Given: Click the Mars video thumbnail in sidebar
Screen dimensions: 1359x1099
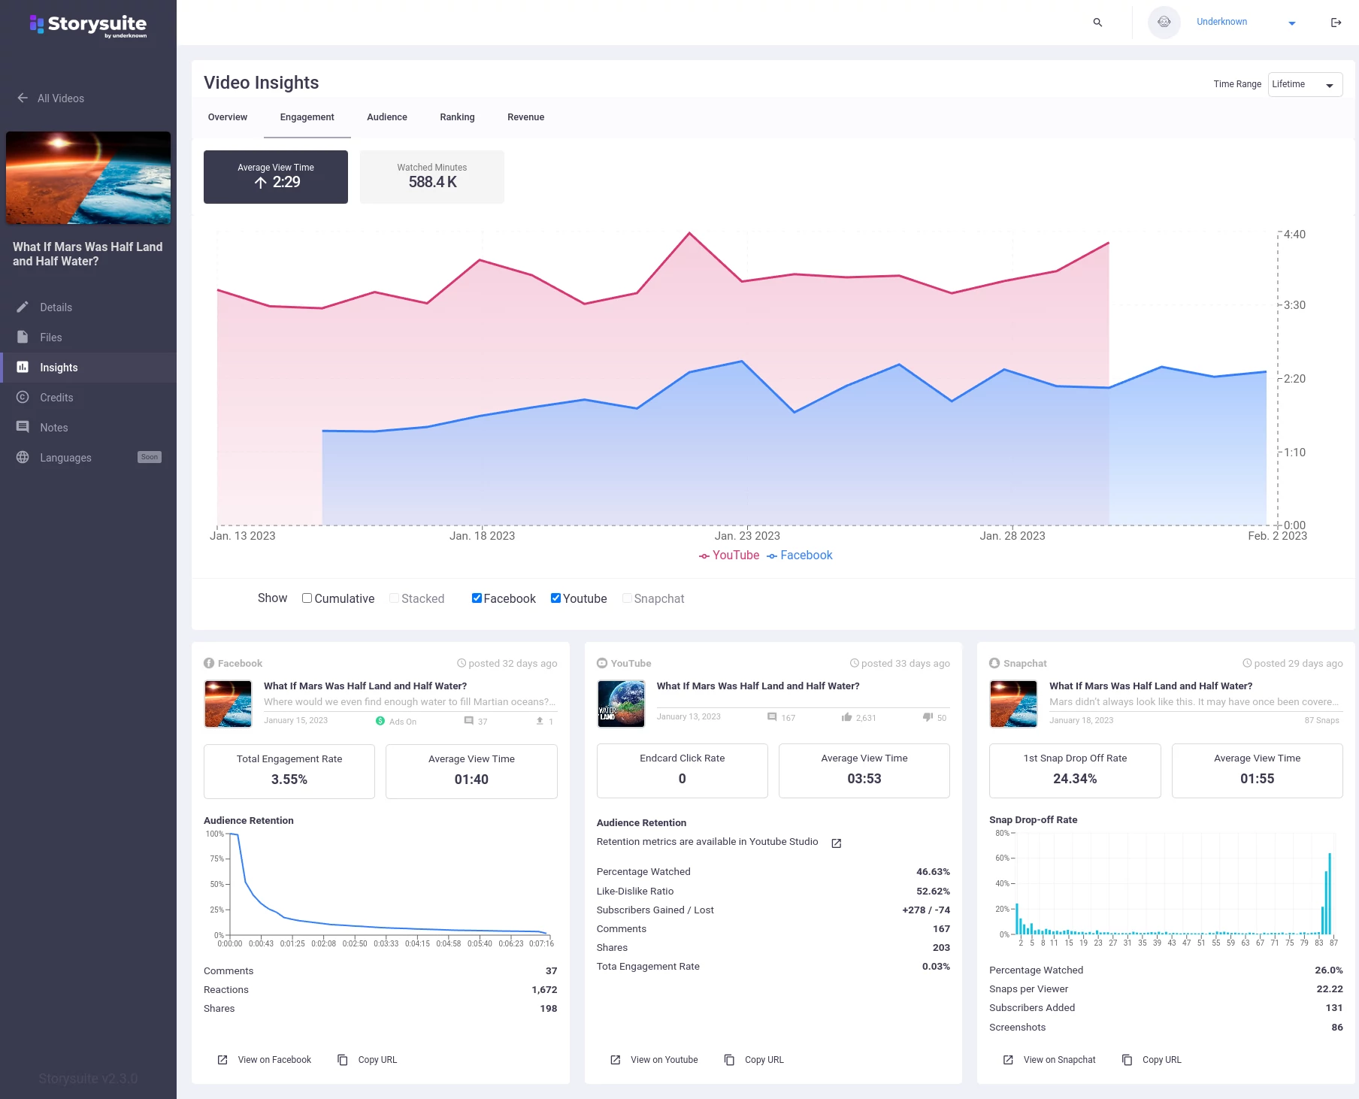Looking at the screenshot, I should click(88, 177).
